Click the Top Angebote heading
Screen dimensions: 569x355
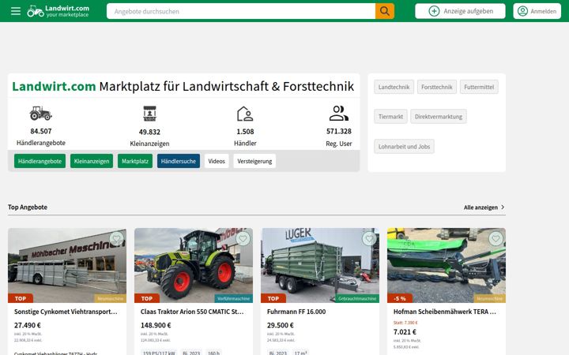(x=28, y=207)
